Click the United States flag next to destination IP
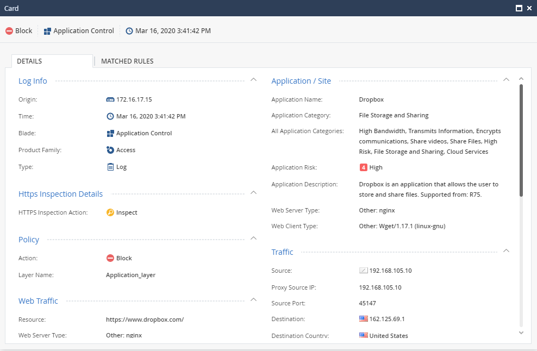The height and width of the screenshot is (351, 537). click(x=364, y=319)
